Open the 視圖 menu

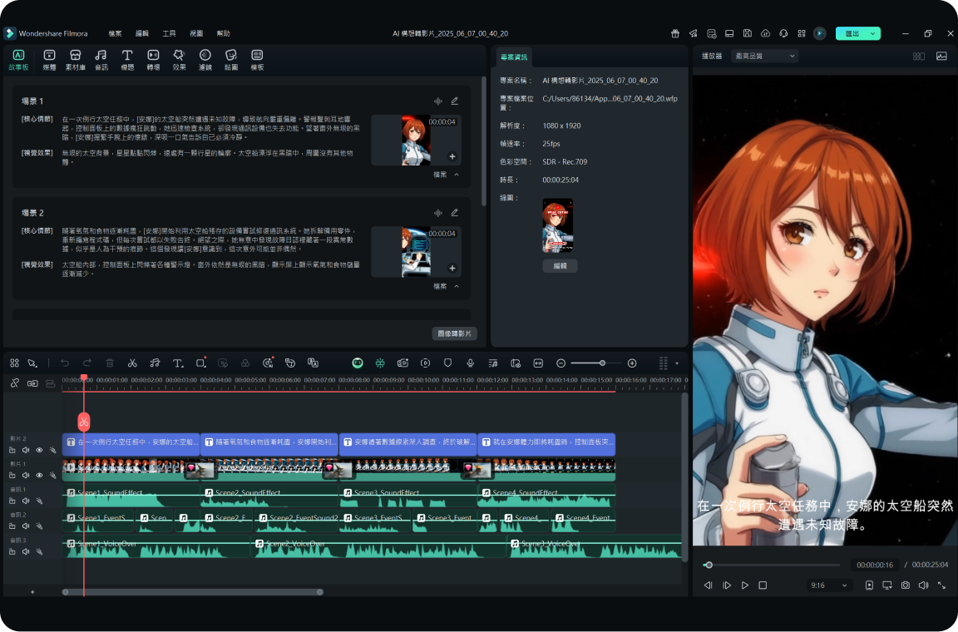pyautogui.click(x=196, y=33)
